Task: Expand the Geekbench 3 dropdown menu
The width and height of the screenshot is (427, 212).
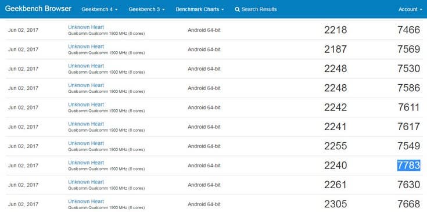Action: pos(147,9)
